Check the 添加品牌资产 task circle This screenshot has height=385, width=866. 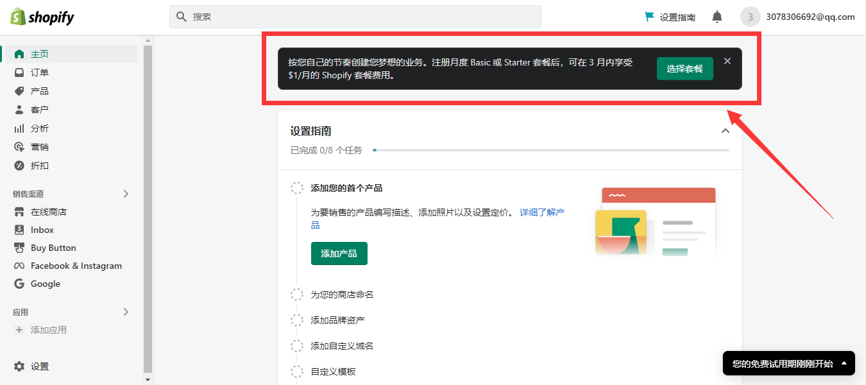(x=297, y=320)
